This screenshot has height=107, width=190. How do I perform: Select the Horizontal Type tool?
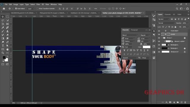click(x=3, y=46)
